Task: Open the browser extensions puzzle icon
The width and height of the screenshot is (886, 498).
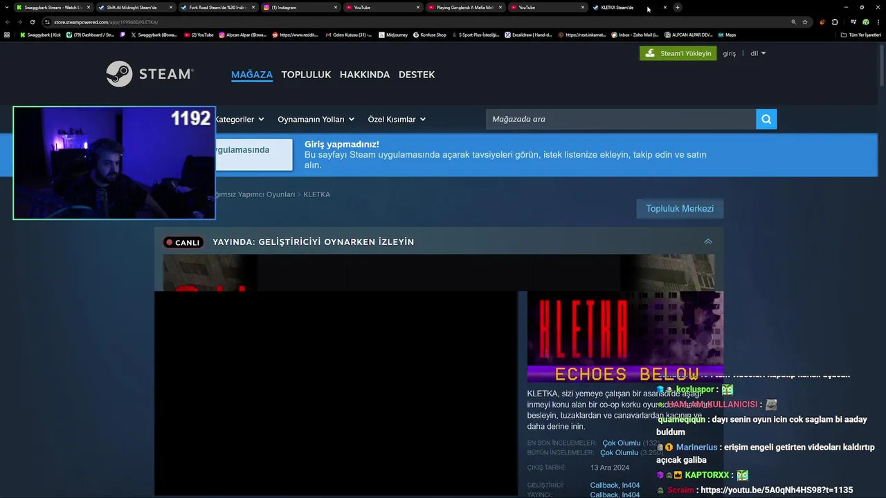Action: [x=835, y=22]
